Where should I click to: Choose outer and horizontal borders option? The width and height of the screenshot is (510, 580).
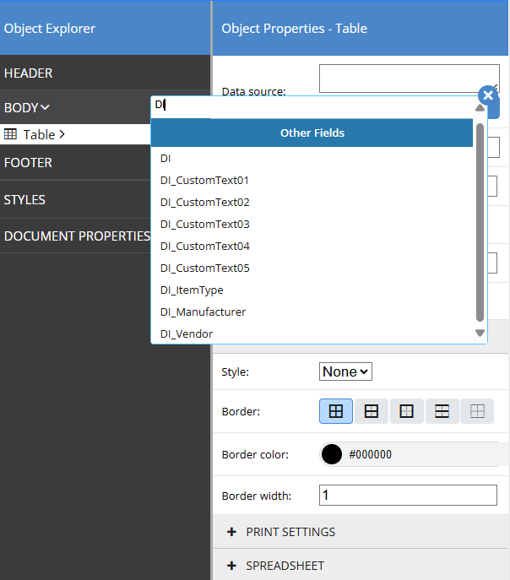pos(371,411)
